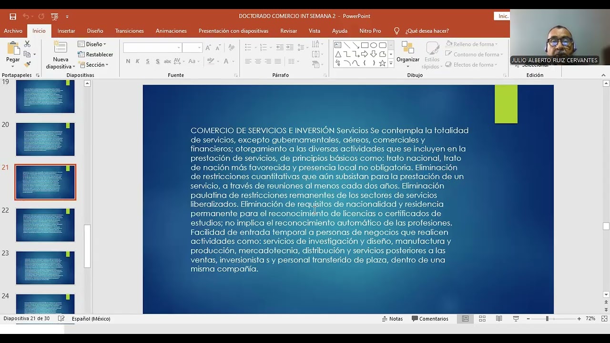Toggle italic K formatting
The image size is (610, 343).
click(138, 61)
